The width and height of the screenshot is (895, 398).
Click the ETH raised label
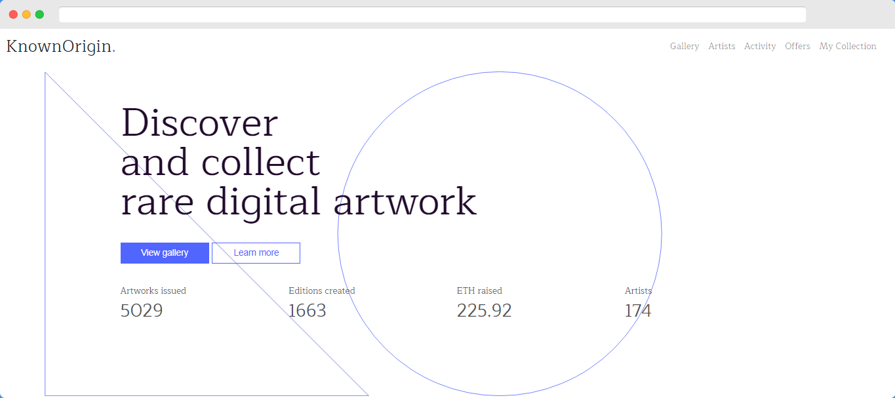[479, 290]
